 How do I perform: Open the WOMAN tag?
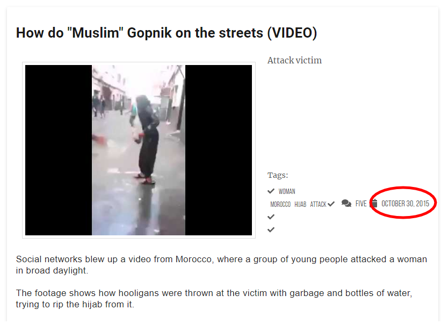(287, 191)
